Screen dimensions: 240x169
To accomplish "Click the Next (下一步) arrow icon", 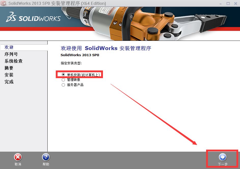I will click(223, 157).
